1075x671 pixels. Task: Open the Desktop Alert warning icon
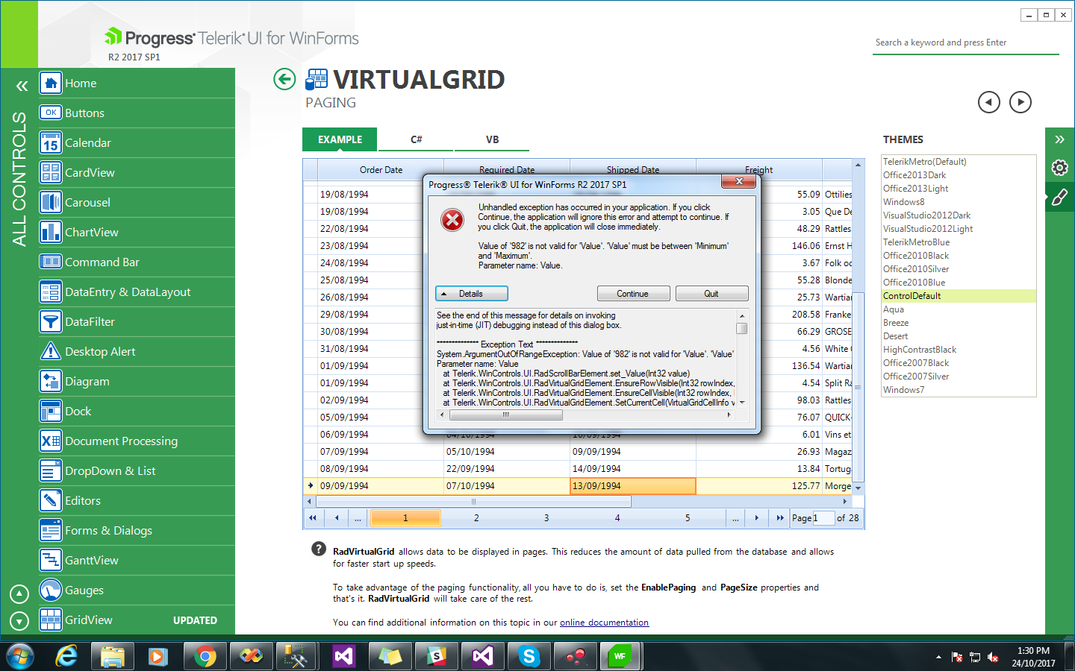pos(51,351)
